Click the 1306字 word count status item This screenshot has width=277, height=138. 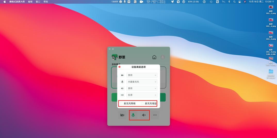click(115, 2)
